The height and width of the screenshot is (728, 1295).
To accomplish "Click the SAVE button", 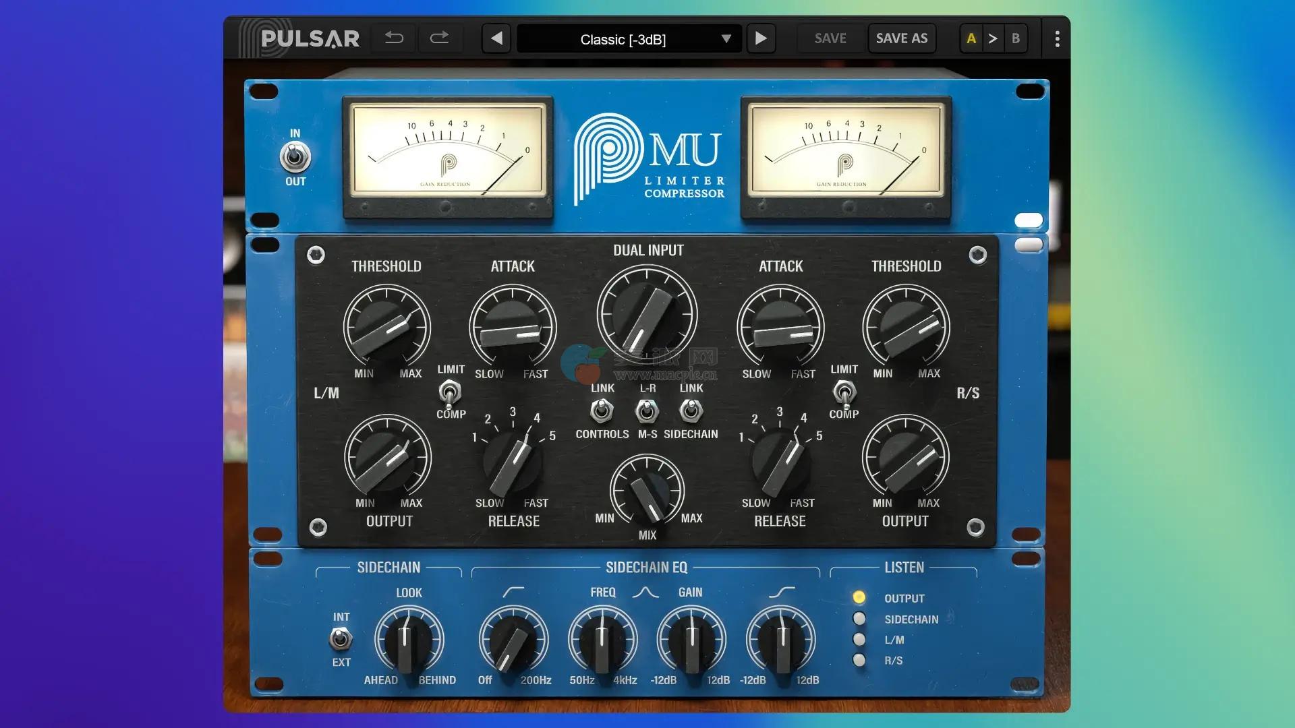I will [x=830, y=38].
